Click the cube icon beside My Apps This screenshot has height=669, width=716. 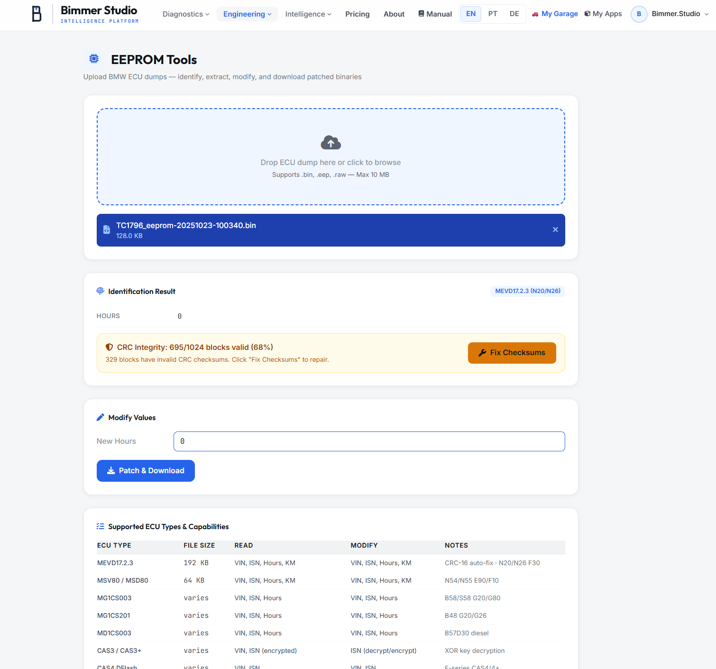point(587,14)
